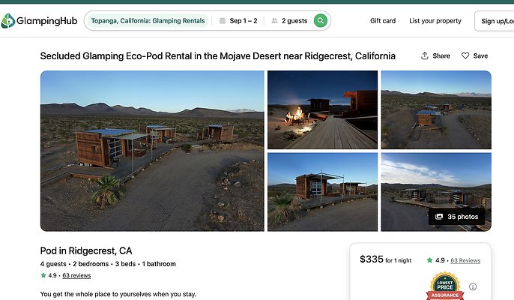Screen dimensions: 514x300
Task: Click the Lowest Price Assurance badge
Action: coord(445,286)
